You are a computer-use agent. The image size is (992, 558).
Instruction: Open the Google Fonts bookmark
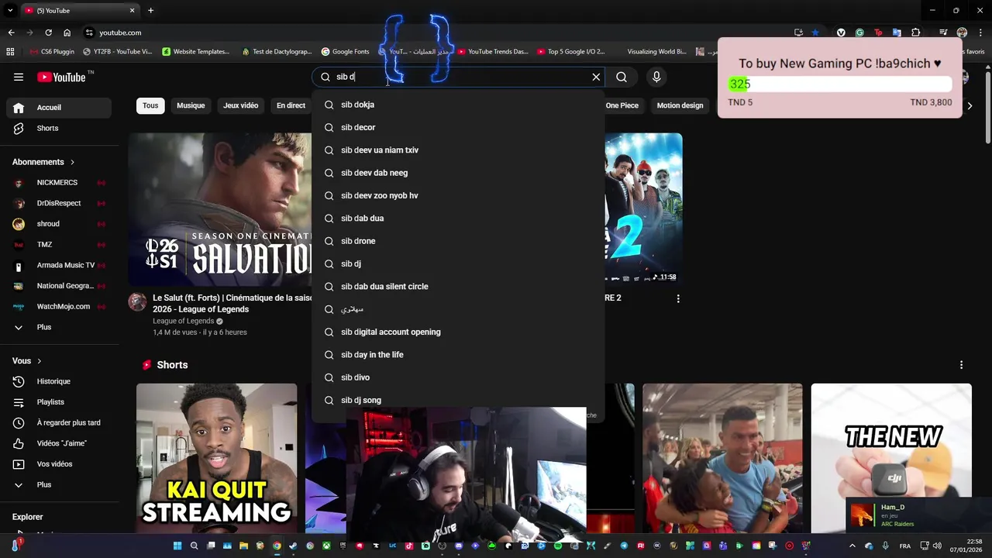tap(345, 52)
